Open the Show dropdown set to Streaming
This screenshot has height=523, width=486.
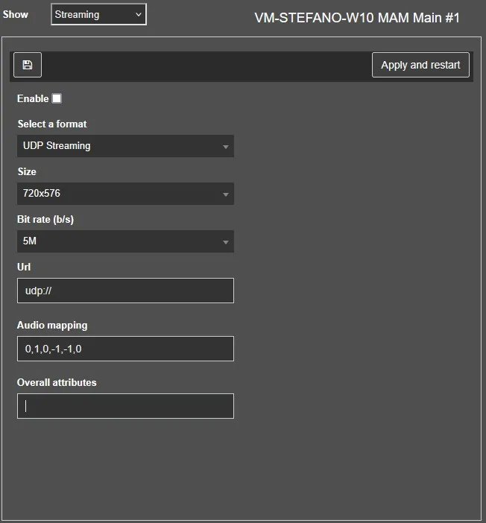pyautogui.click(x=98, y=14)
